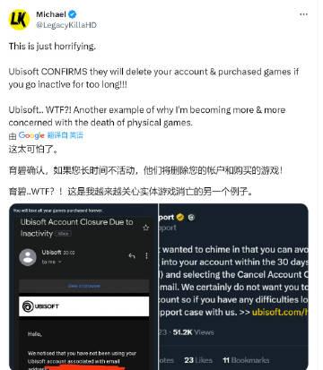Open Michael's display name profile link
This screenshot has height=370, width=323.
coord(51,14)
